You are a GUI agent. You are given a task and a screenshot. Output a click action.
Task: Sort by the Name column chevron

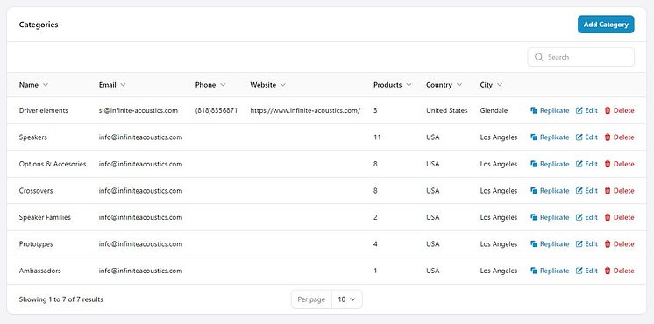(x=46, y=85)
